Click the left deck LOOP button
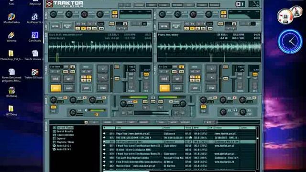This screenshot has height=172, width=306. [x=86, y=88]
